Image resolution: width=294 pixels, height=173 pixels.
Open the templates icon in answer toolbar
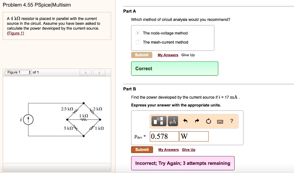(159, 121)
